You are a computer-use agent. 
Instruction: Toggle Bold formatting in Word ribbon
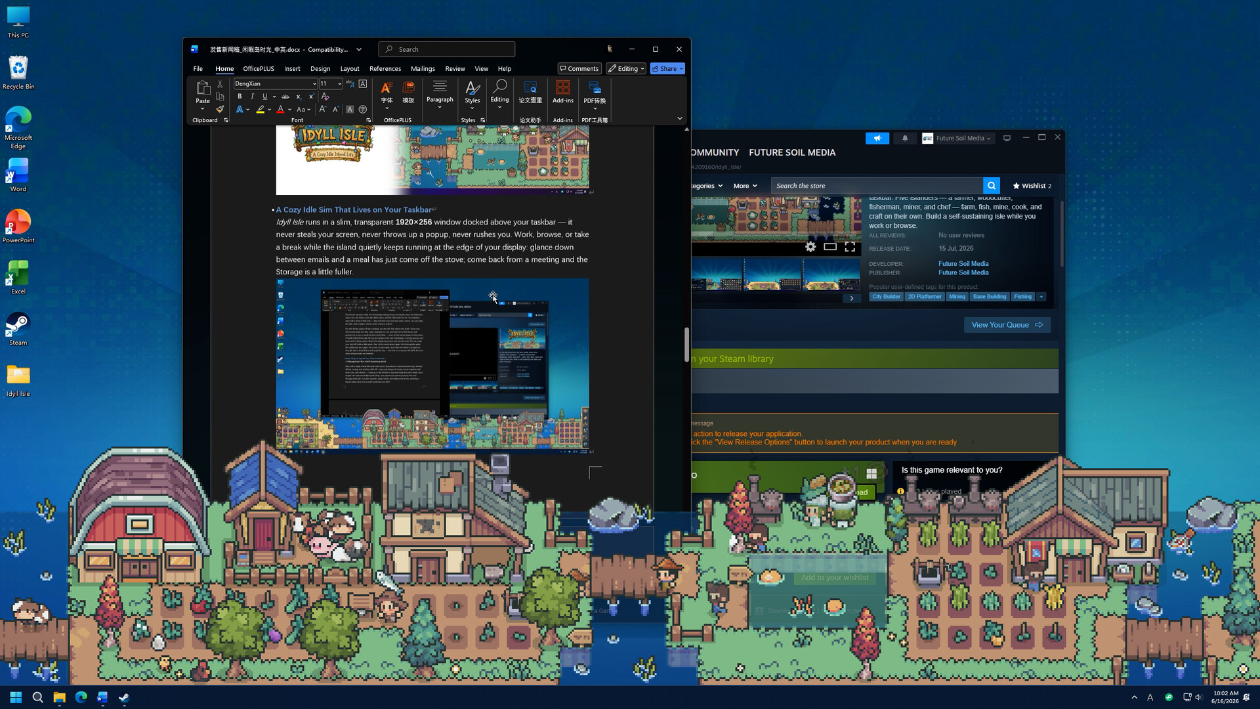240,97
